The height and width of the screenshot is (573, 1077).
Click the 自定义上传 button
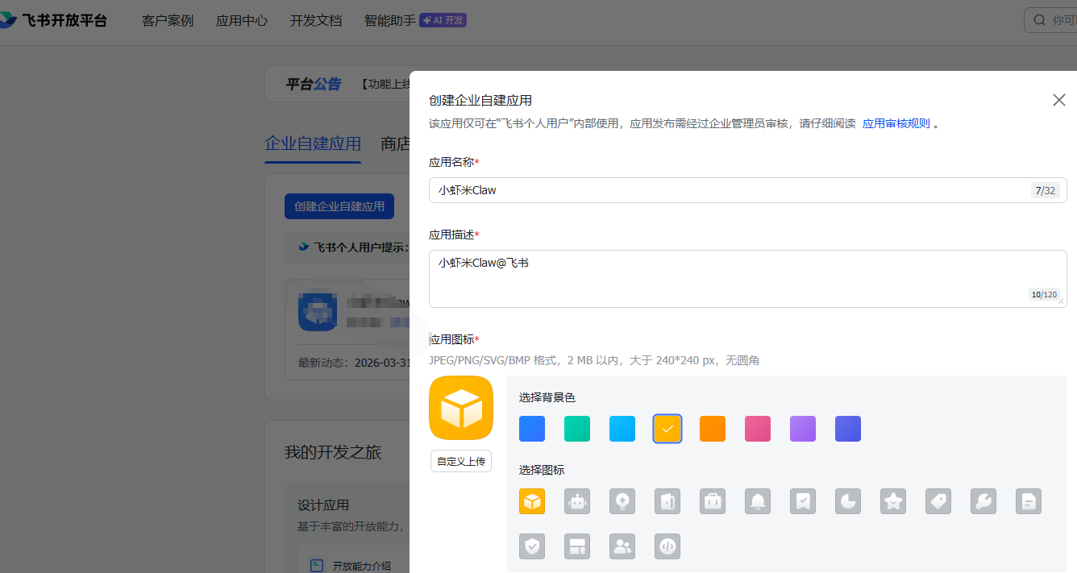pos(461,461)
